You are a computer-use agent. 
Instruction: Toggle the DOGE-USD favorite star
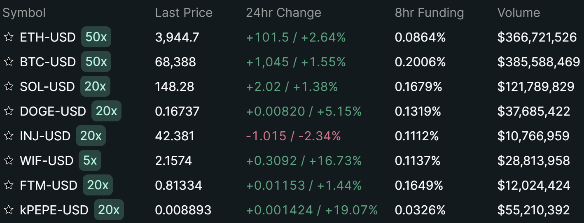tap(8, 111)
